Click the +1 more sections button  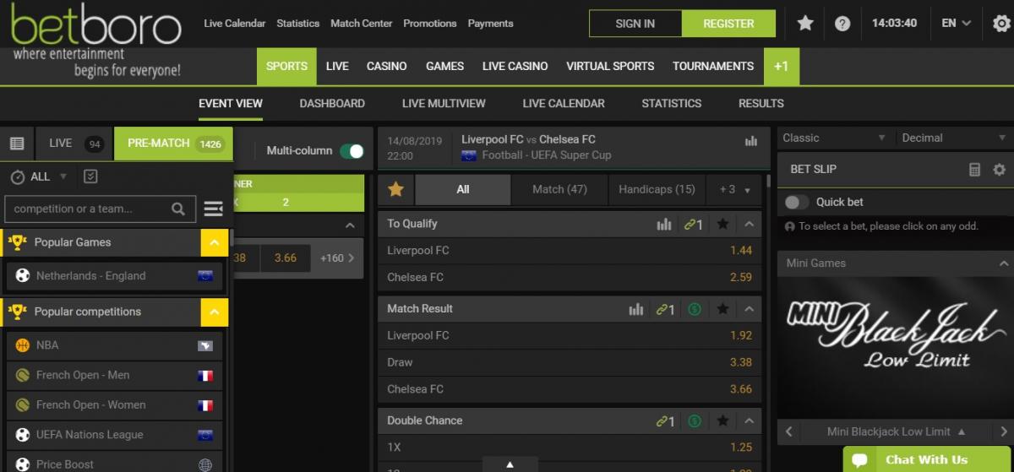click(x=781, y=66)
